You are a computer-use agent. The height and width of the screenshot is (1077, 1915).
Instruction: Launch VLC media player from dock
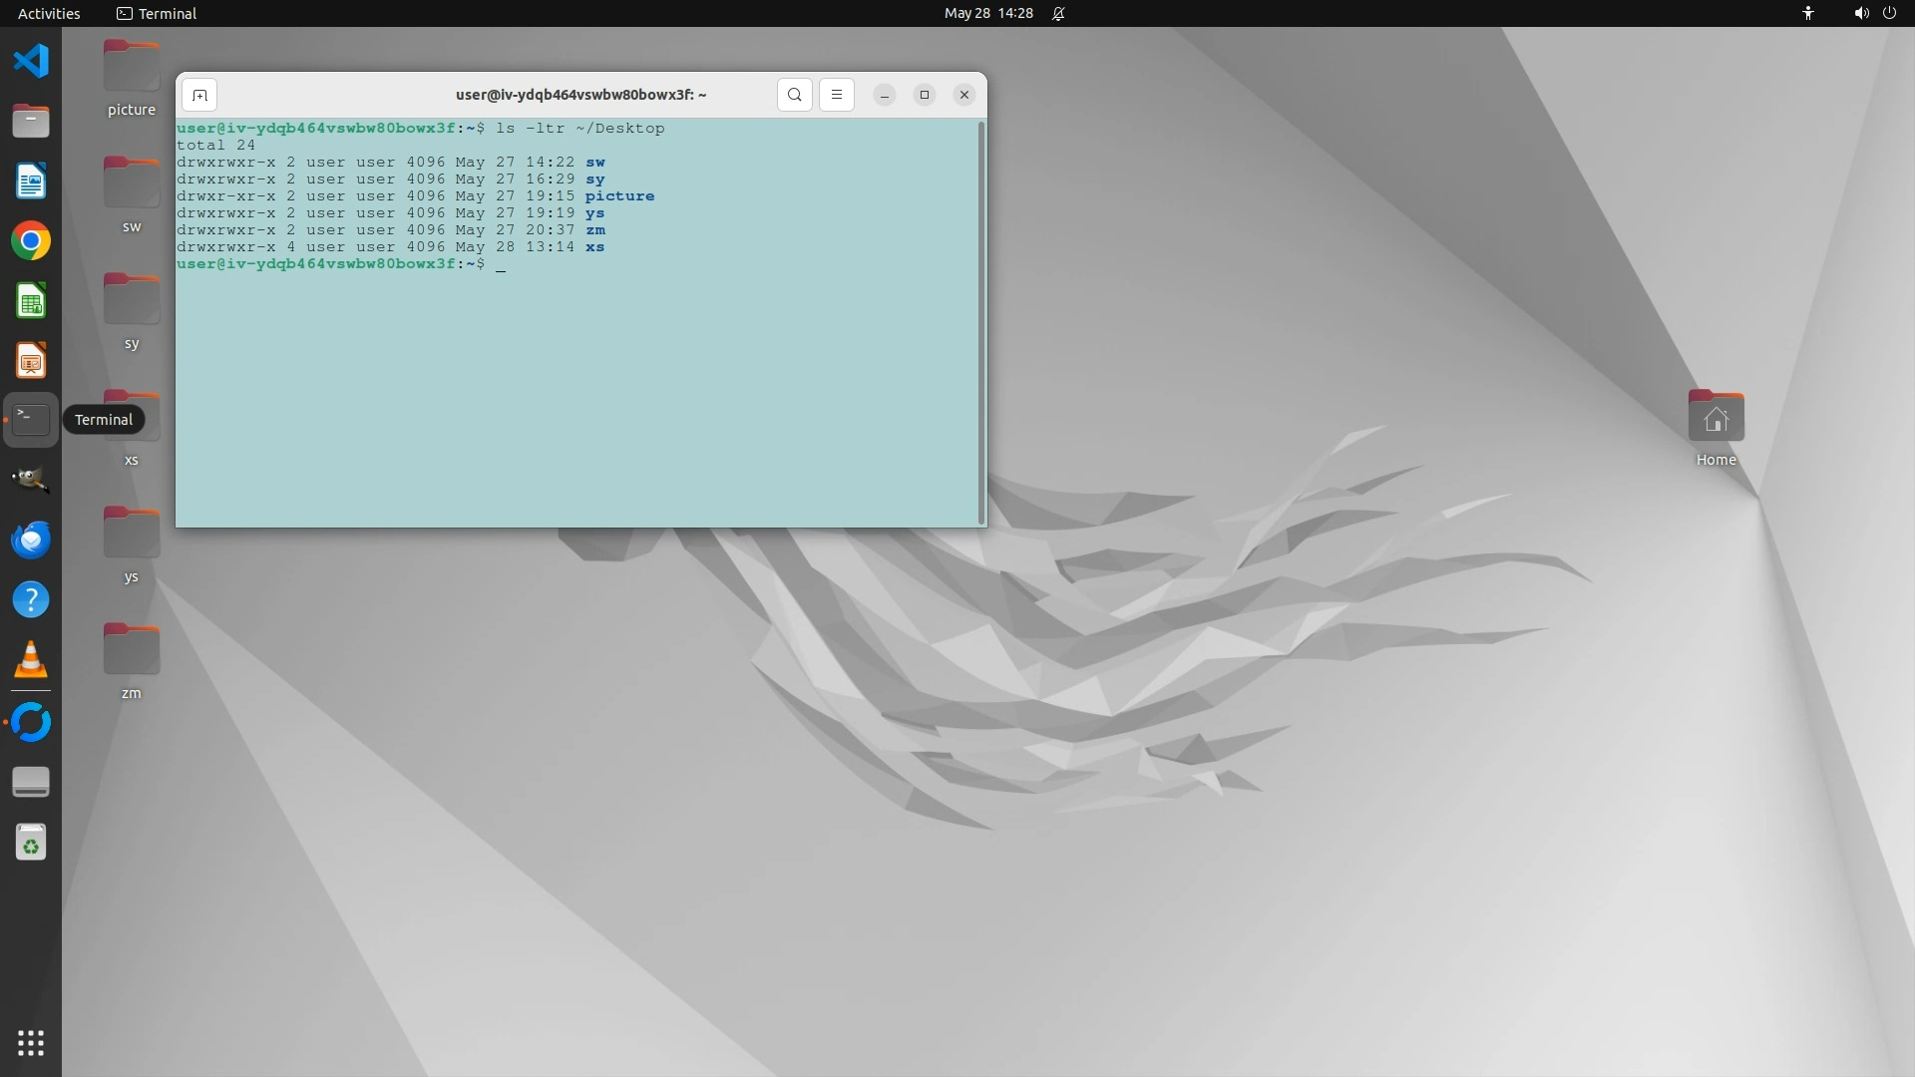tap(31, 660)
